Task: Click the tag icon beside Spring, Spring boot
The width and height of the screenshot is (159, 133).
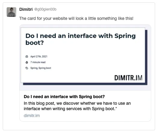Action: click(x=27, y=68)
